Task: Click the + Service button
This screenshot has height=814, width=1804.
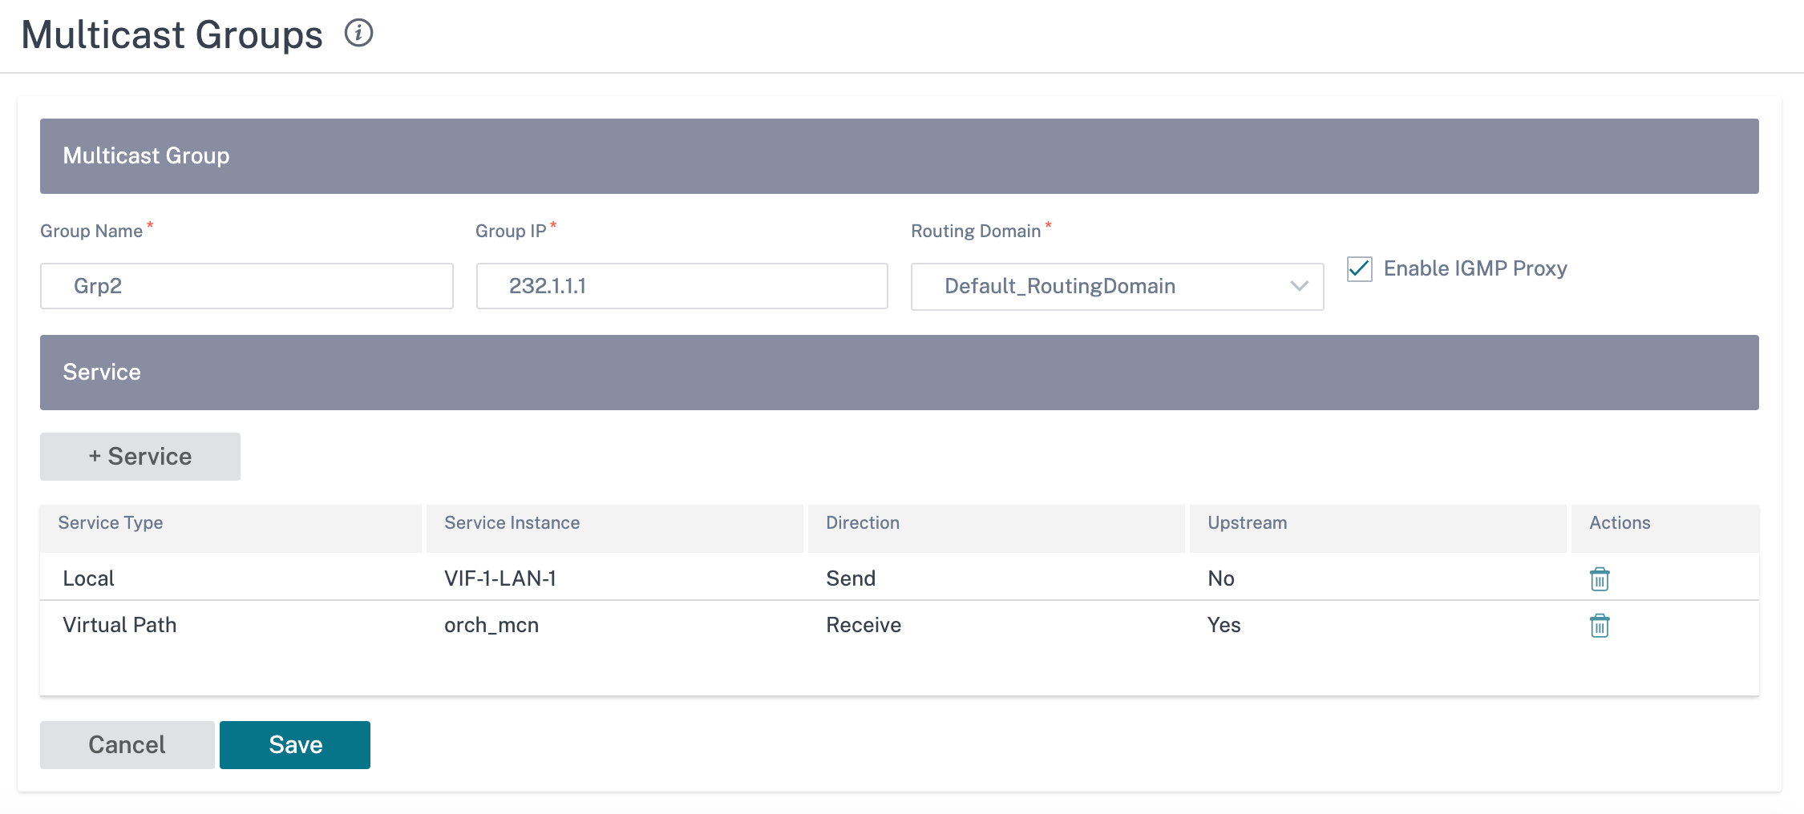Action: click(140, 457)
